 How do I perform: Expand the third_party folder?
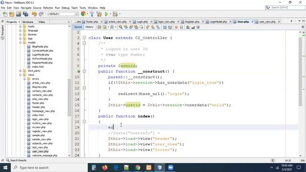pos(20,71)
